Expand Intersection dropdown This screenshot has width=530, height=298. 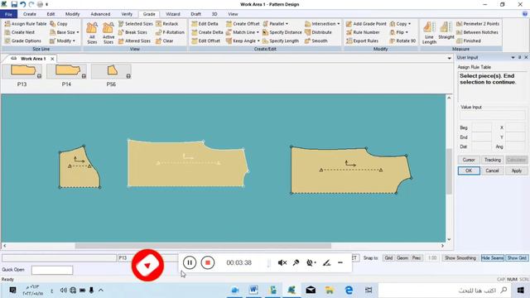(x=339, y=24)
